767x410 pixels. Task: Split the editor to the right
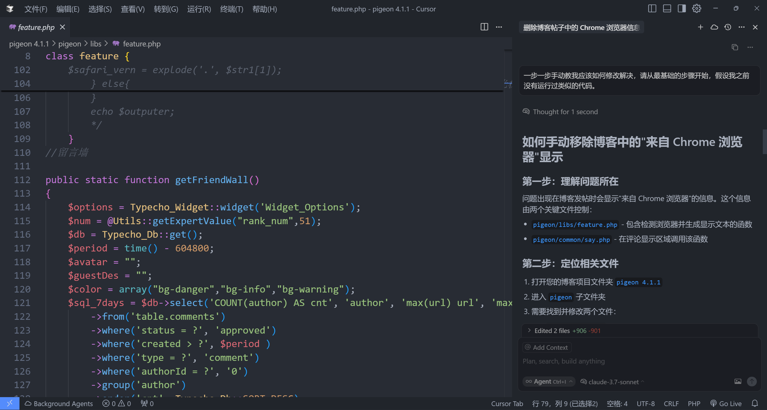pyautogui.click(x=484, y=27)
